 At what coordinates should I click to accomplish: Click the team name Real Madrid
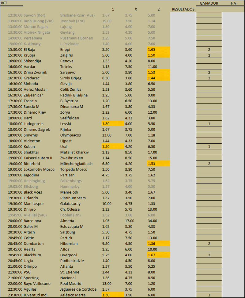(x=71, y=283)
